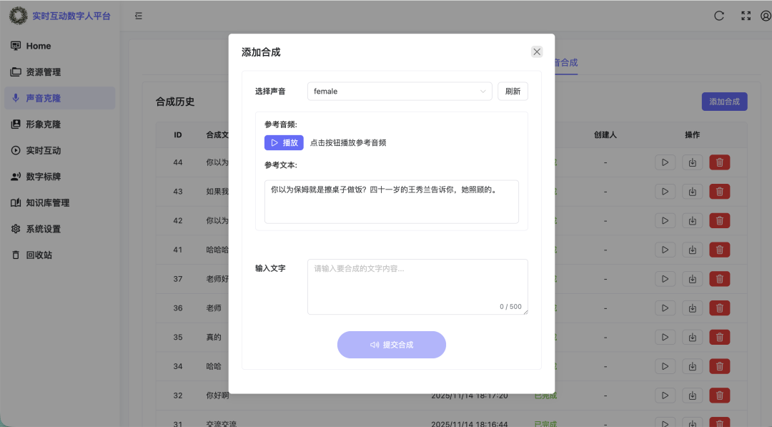Click the page refresh icon top right
The height and width of the screenshot is (427, 772).
(719, 15)
